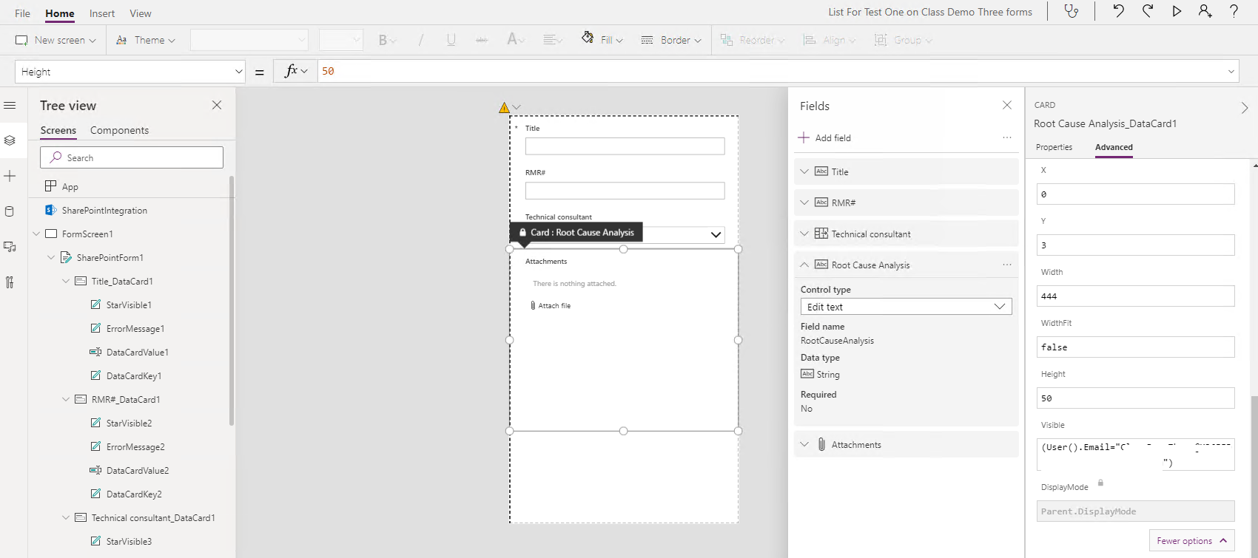The image size is (1258, 558).
Task: Open the Border style menu
Action: 670,40
